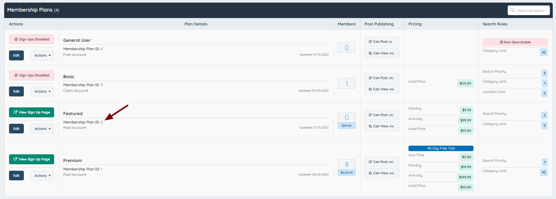This screenshot has height=199, width=556.
Task: Click Sign Ups Disabled badge for Basic
Action: [32, 75]
